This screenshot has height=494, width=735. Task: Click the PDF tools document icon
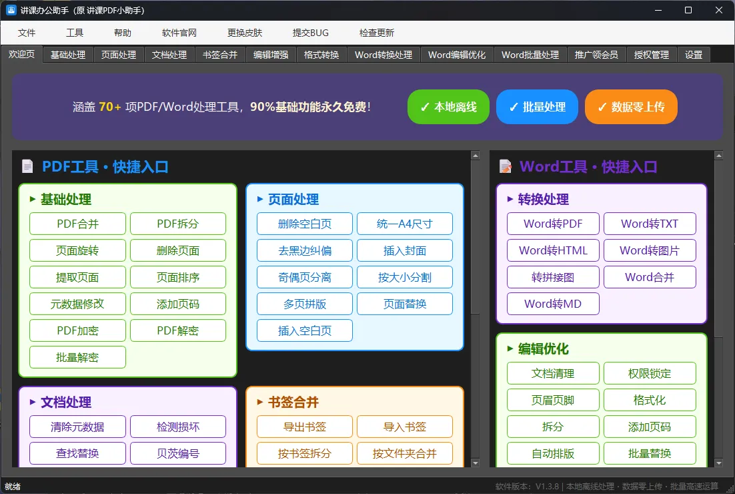tap(27, 166)
